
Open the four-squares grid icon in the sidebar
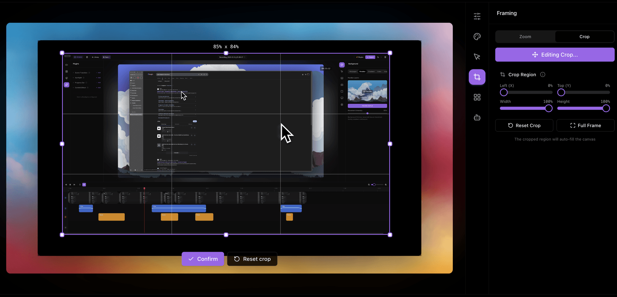point(477,97)
